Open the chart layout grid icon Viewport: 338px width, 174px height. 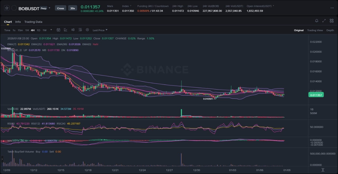[331, 21]
